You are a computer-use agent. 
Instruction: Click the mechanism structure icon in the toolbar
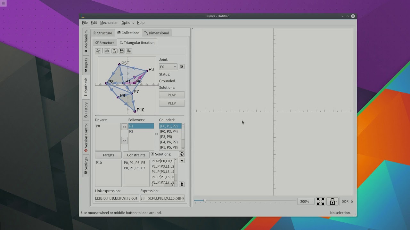coord(98,51)
